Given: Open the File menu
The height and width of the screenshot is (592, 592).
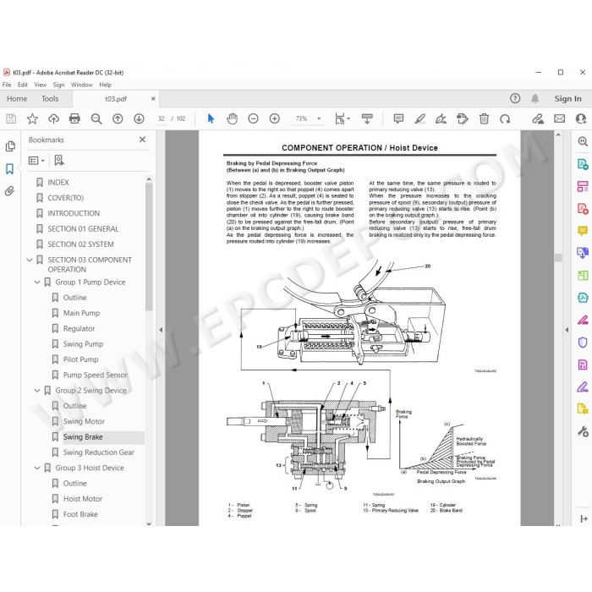Looking at the screenshot, I should [7, 85].
